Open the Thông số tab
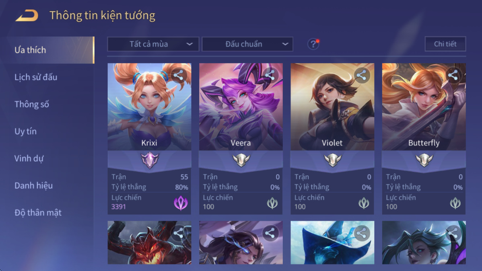Screen dimensions: 482x271 pos(32,104)
